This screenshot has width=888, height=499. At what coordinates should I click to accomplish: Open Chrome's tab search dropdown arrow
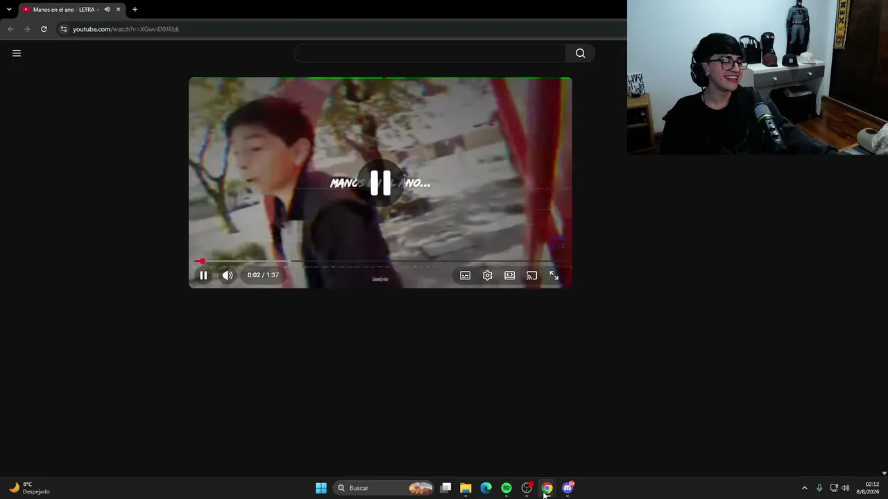[x=8, y=10]
